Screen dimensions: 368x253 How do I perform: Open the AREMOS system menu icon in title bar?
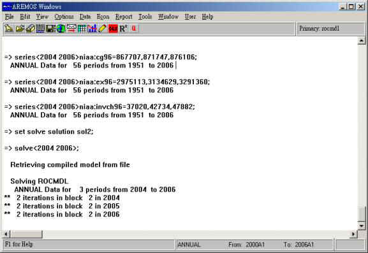coord(7,6)
